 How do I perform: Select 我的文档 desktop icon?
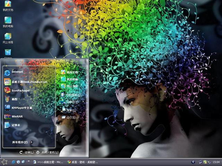point(8,6)
